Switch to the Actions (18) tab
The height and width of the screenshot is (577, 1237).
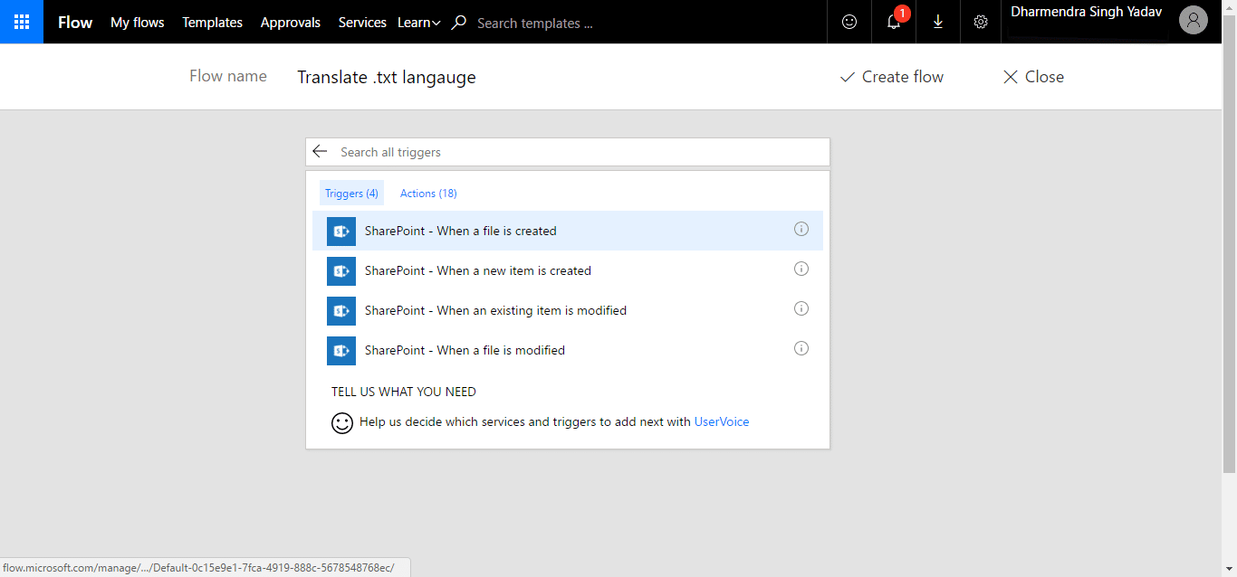point(428,193)
